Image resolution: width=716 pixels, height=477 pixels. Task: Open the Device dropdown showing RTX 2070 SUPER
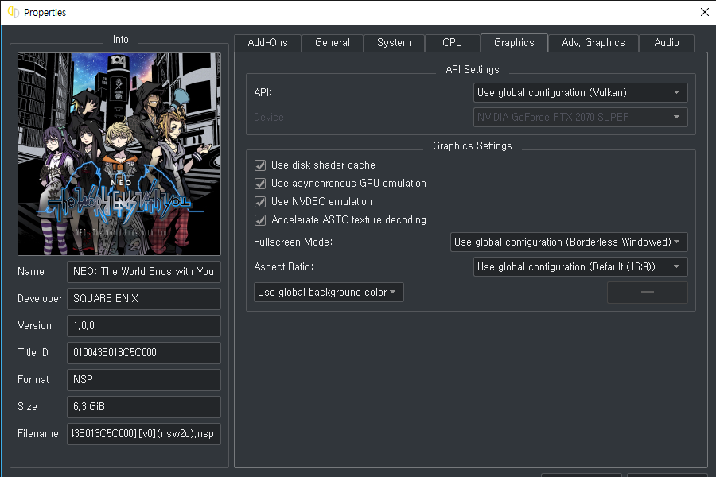[x=581, y=118]
